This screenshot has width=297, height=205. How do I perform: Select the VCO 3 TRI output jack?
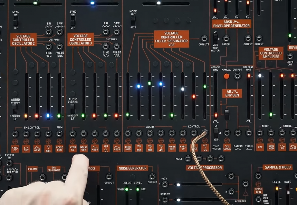106,32
